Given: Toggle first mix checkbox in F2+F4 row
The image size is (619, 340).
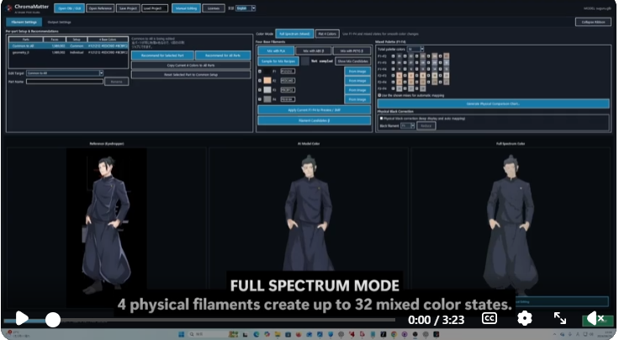Looking at the screenshot, I should pyautogui.click(x=394, y=82).
